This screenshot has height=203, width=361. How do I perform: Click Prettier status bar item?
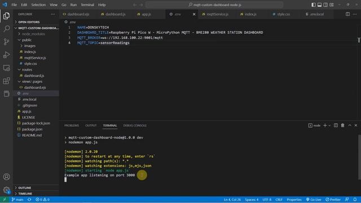point(333,200)
